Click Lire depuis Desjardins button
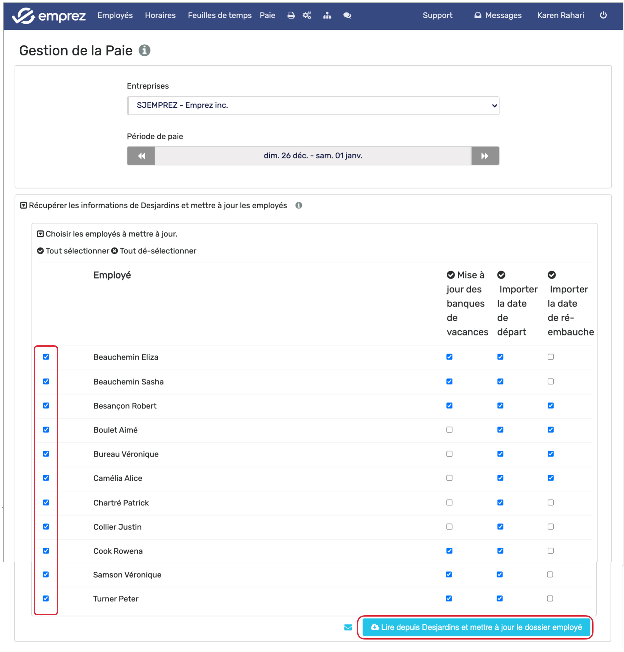Screen dimensions: 624x652 pos(476,627)
